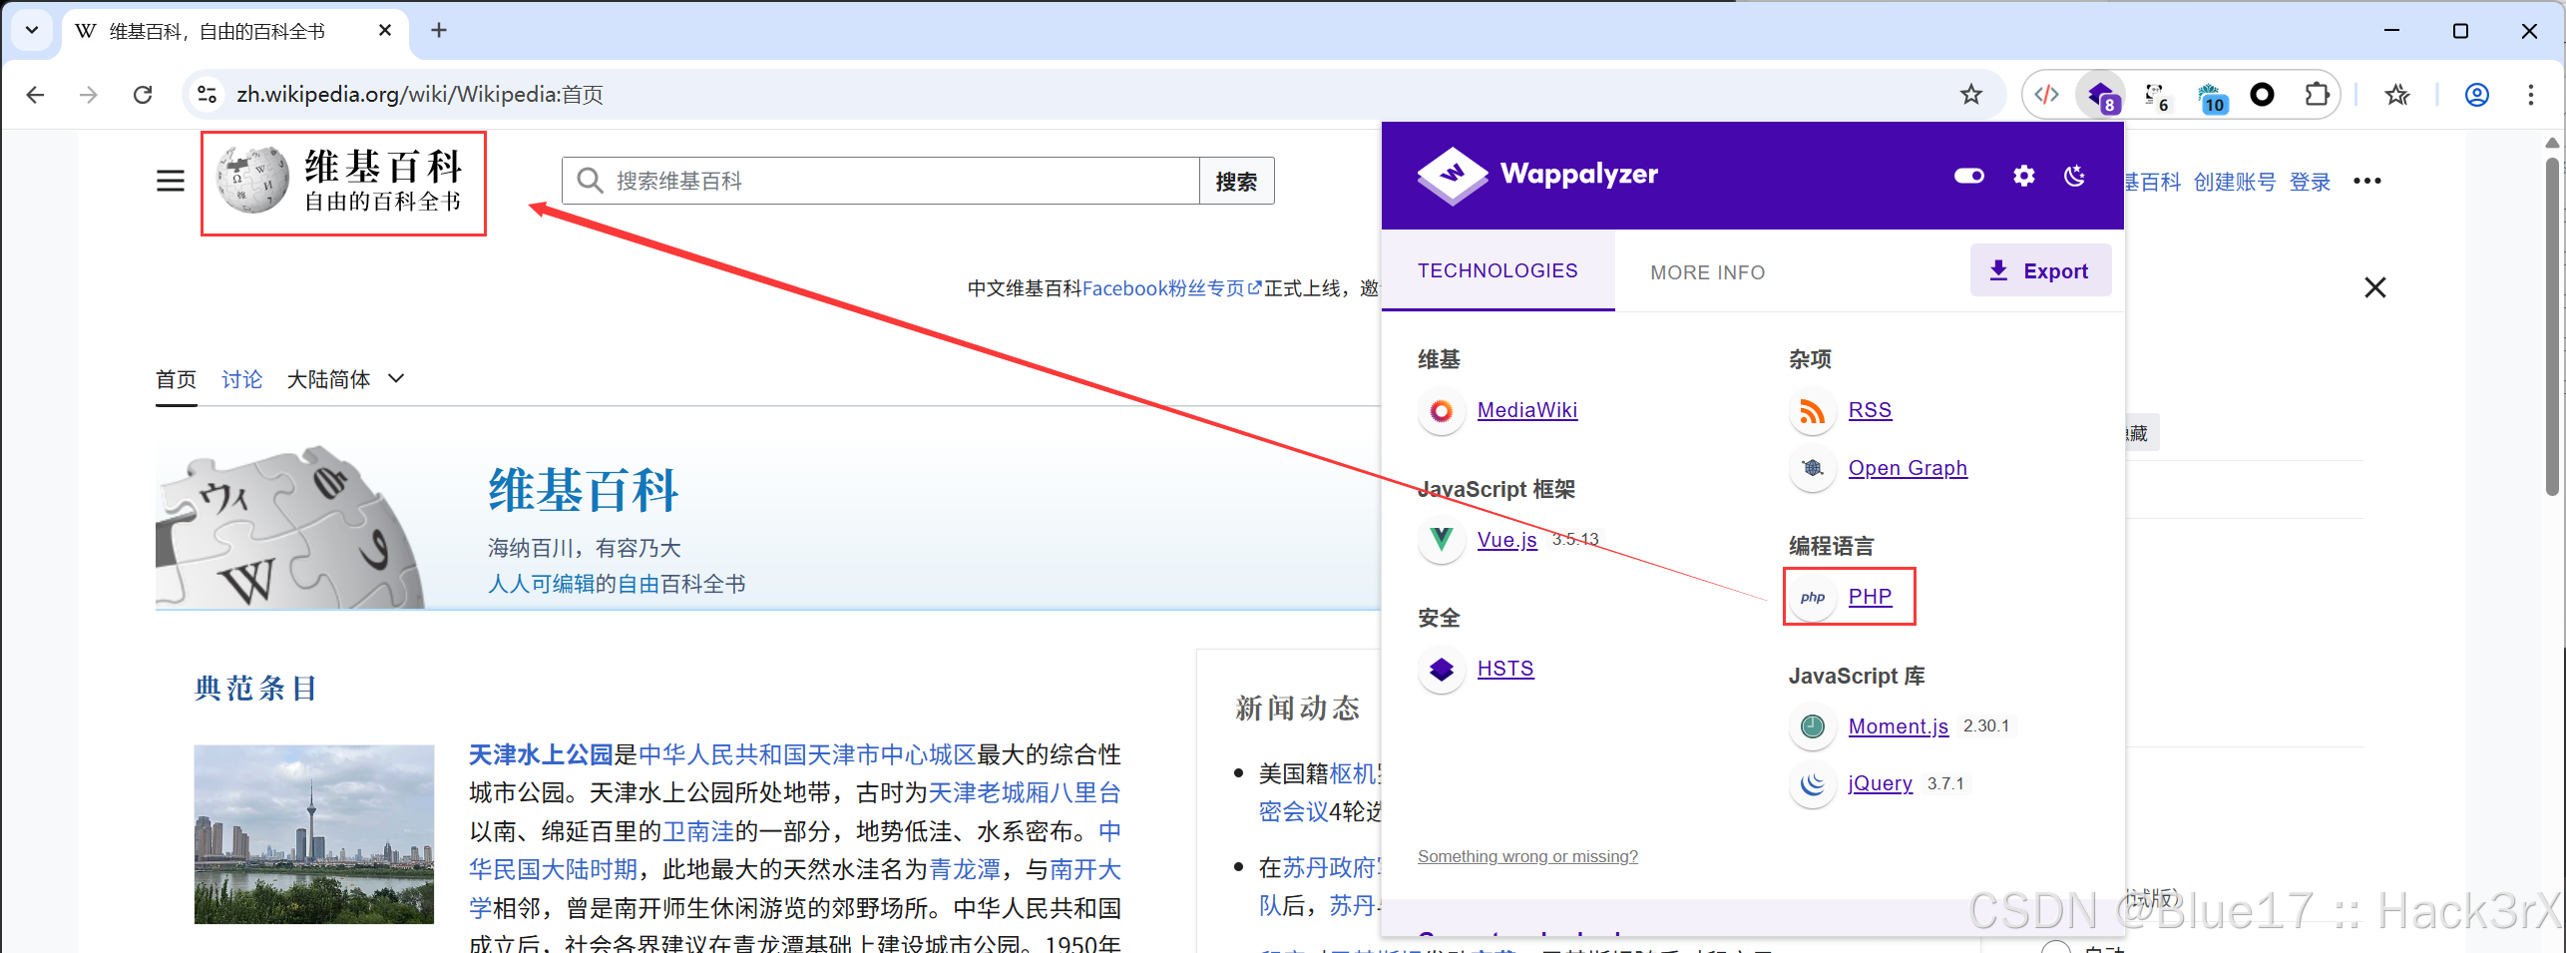Open Wikipedia more options ellipsis
Image resolution: width=2566 pixels, height=953 pixels.
click(2366, 181)
